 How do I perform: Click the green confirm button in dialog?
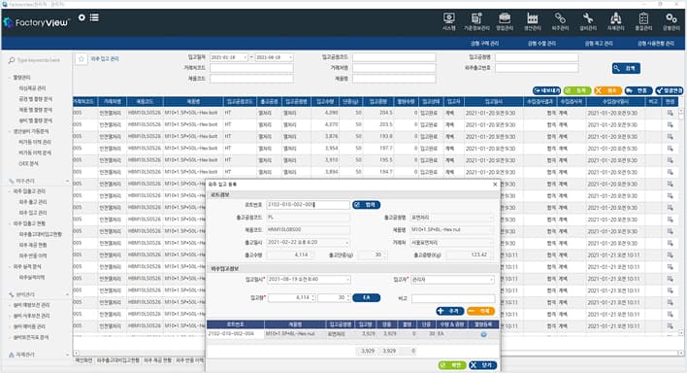pyautogui.click(x=452, y=365)
